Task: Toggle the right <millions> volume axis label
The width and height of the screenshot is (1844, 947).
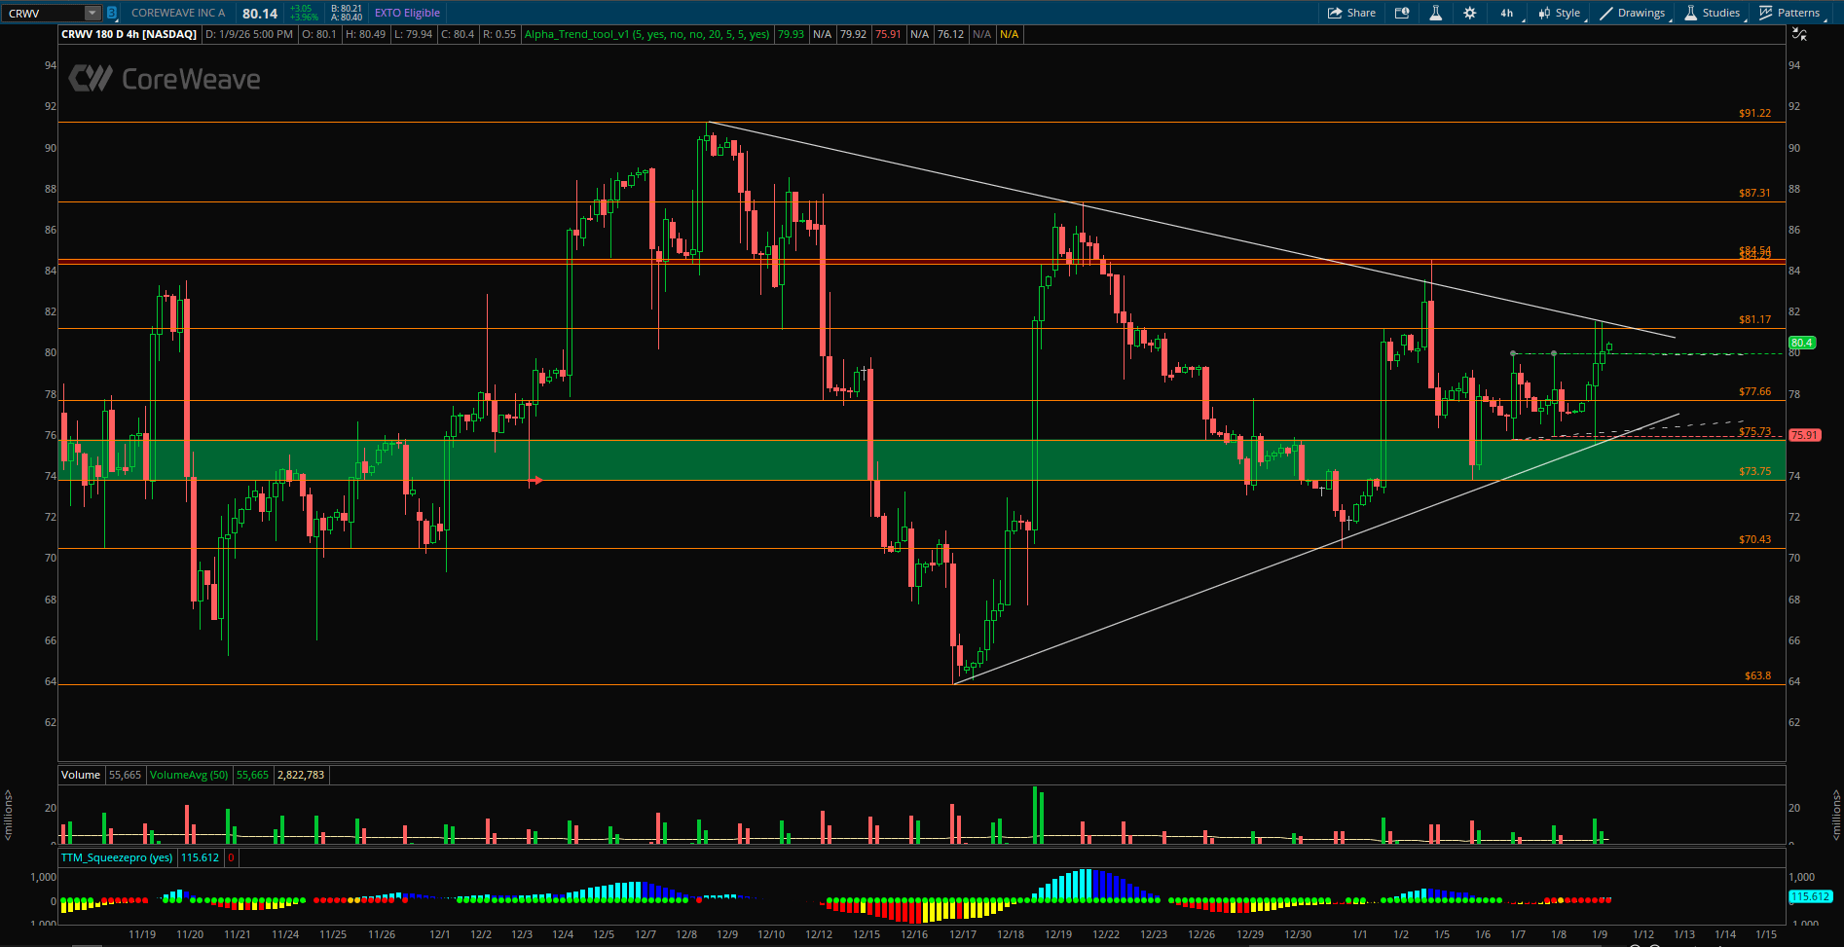Action: tap(1836, 816)
